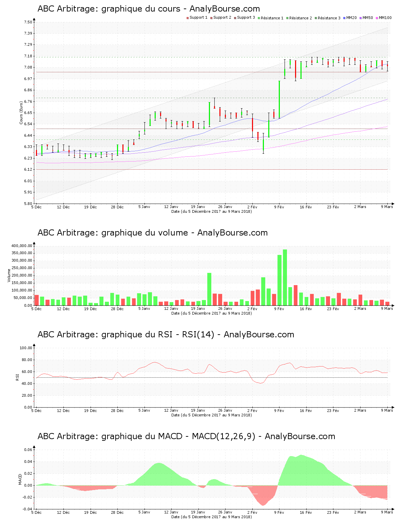Click the MM20 blue legend square
This screenshot has width=407, height=526.
(x=344, y=18)
